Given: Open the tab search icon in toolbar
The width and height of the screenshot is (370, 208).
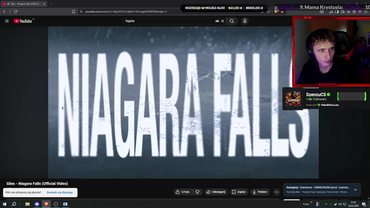Looking at the screenshot, I should (322, 12).
